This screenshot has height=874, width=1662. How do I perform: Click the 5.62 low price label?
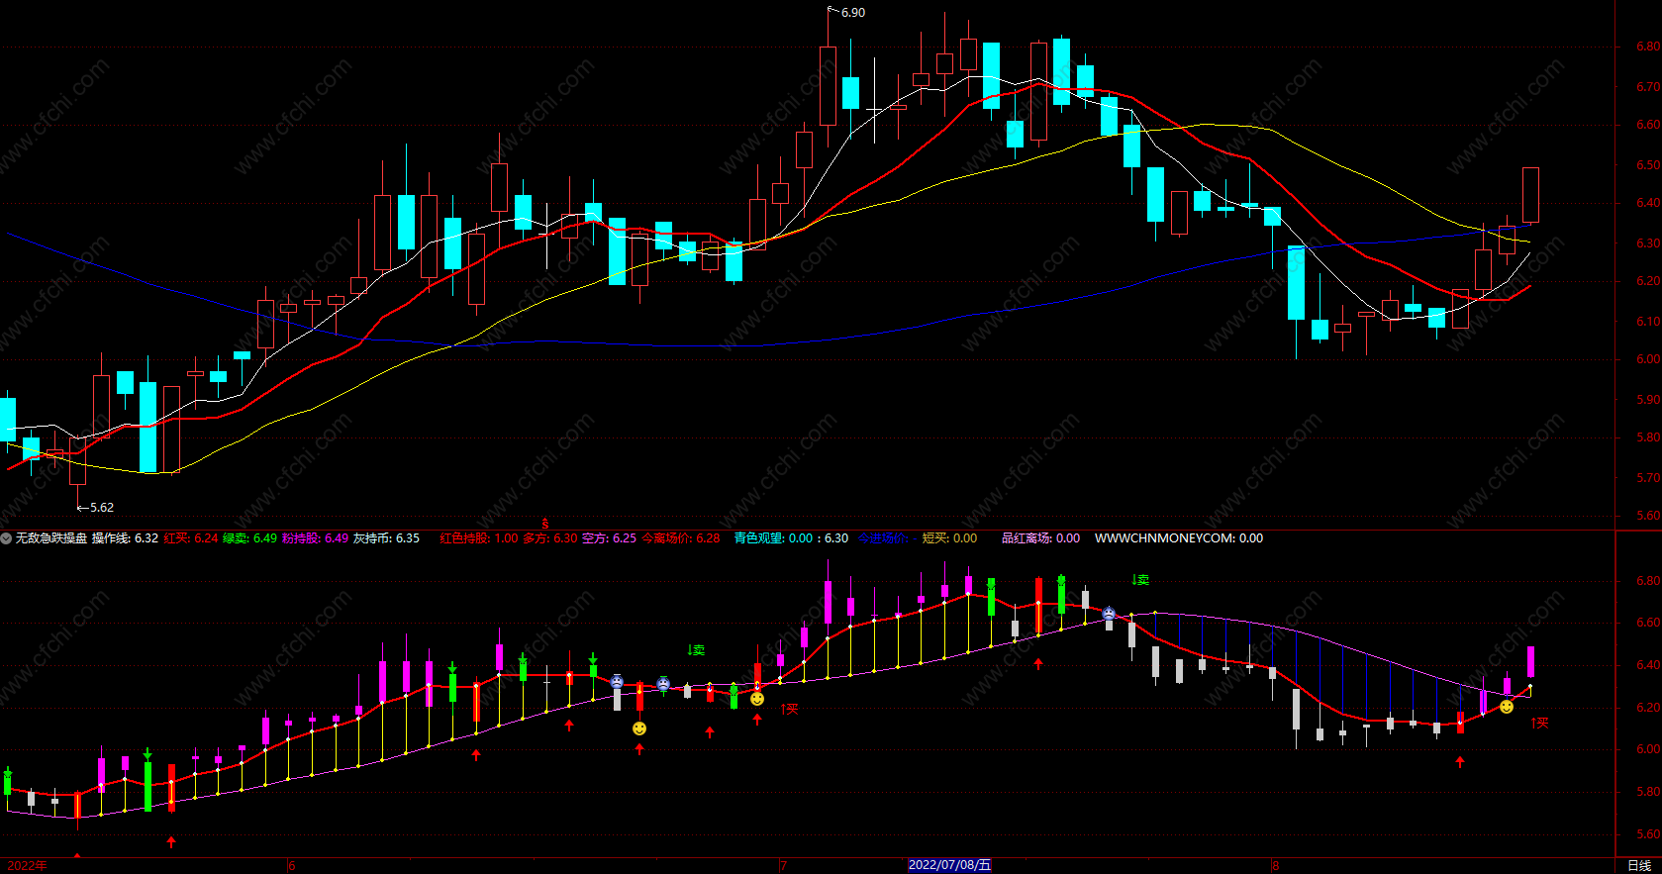click(x=102, y=508)
